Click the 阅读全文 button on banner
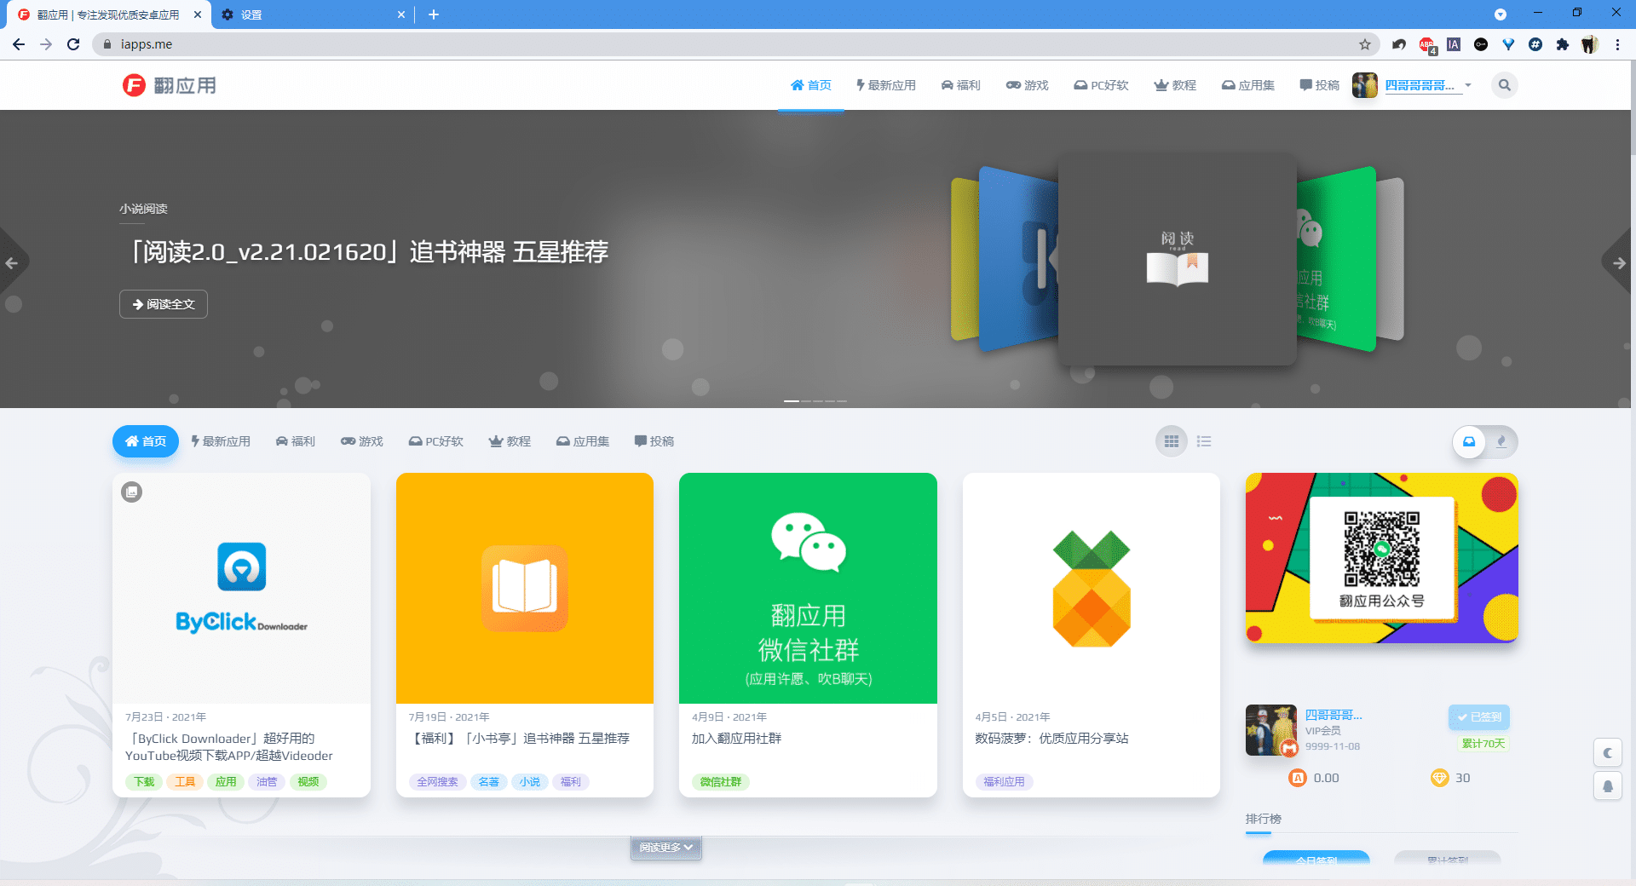The height and width of the screenshot is (886, 1636). 164,304
